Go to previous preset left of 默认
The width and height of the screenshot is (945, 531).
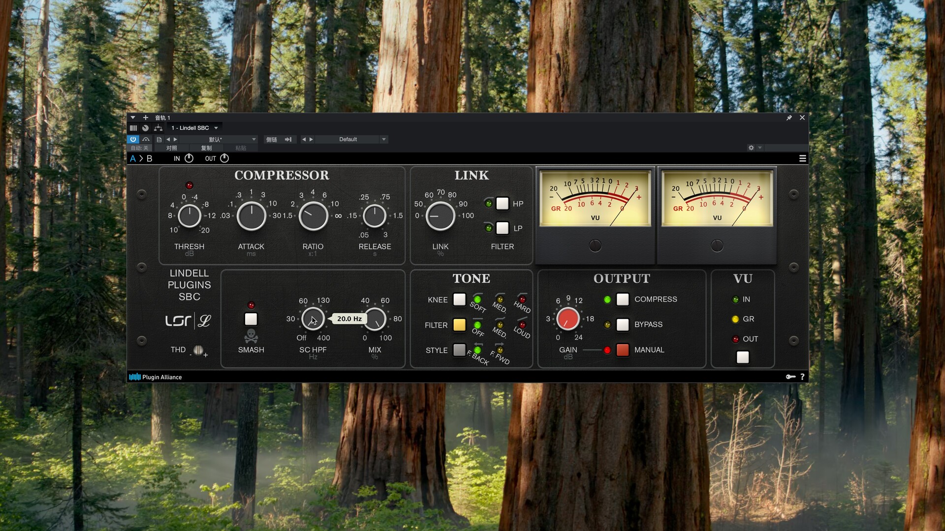[x=168, y=140]
